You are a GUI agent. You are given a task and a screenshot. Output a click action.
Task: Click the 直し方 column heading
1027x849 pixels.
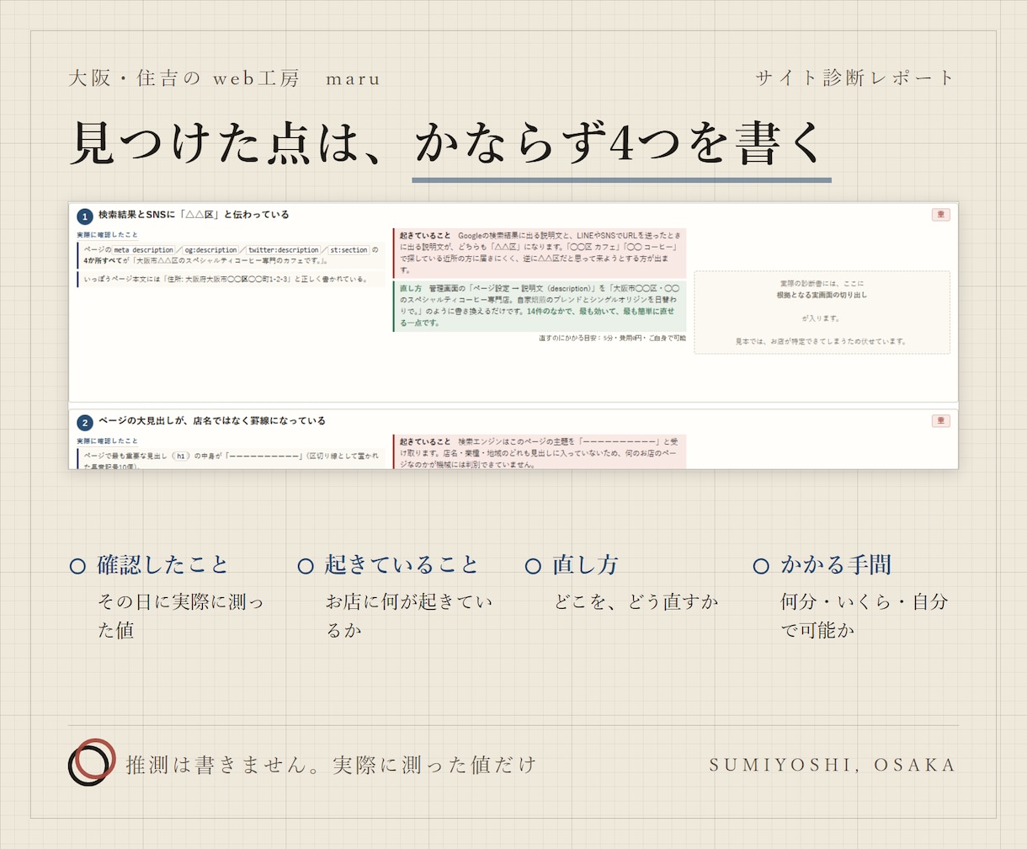[586, 565]
